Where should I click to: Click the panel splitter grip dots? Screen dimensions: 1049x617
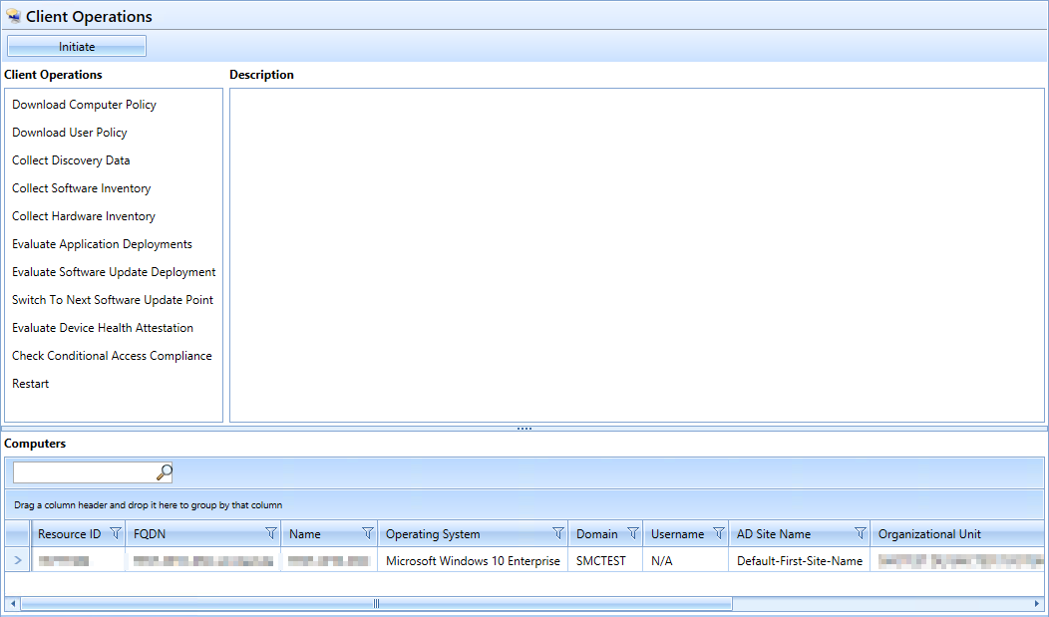pyautogui.click(x=524, y=429)
